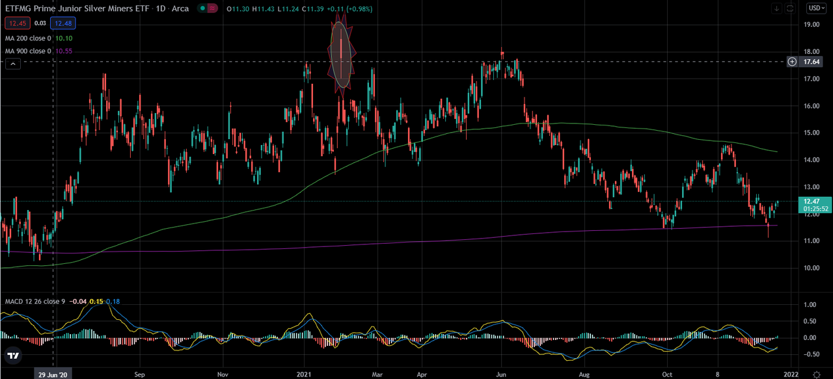Image resolution: width=833 pixels, height=379 pixels.
Task: Click the 13.00 price scale label
Action: coord(811,187)
